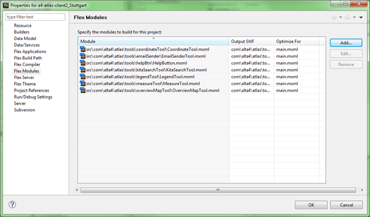This screenshot has width=370, height=217.
Task: Select Flex Applications page
Action: (30, 51)
